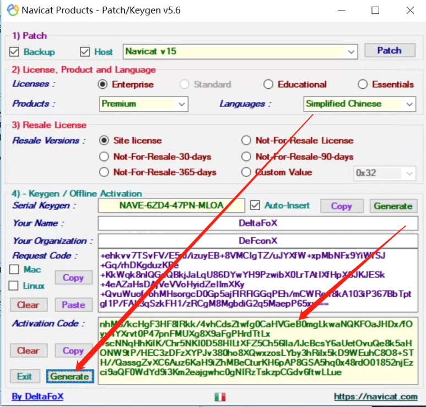Enable the Mac request code checkbox
The height and width of the screenshot is (407, 426).
tap(14, 270)
